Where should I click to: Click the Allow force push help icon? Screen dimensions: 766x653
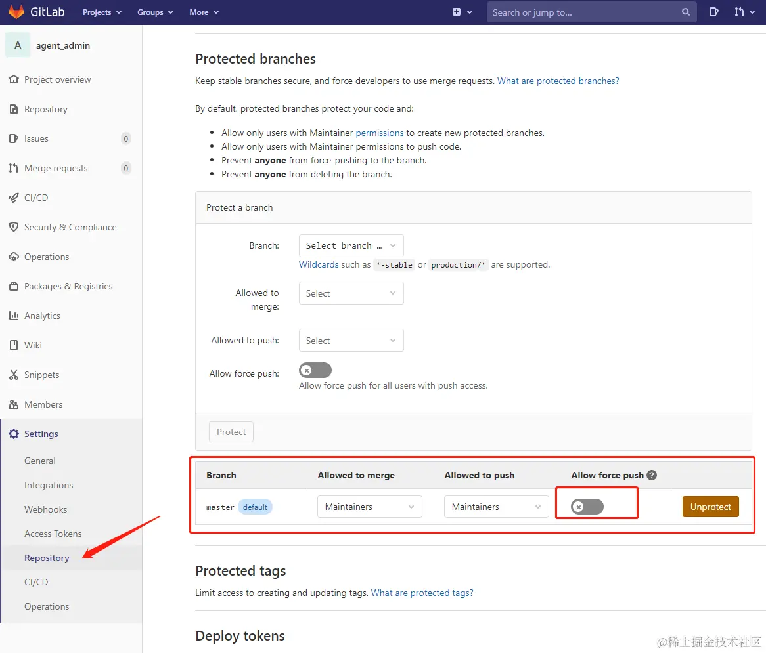tap(652, 475)
